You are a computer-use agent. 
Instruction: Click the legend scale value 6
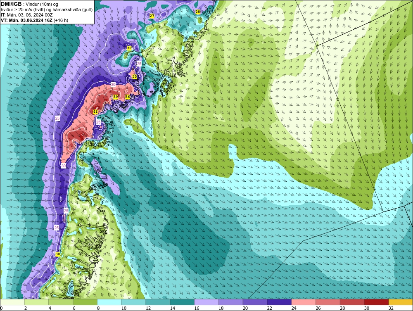pyautogui.click(x=74, y=308)
